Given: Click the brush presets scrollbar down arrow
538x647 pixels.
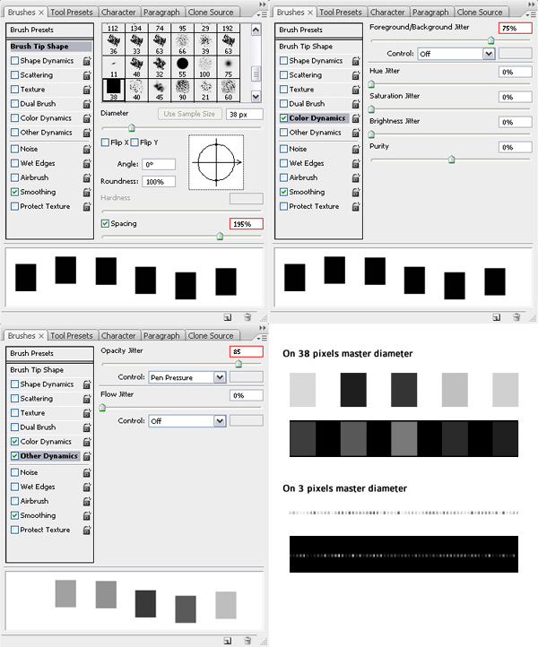Looking at the screenshot, I should [256, 97].
